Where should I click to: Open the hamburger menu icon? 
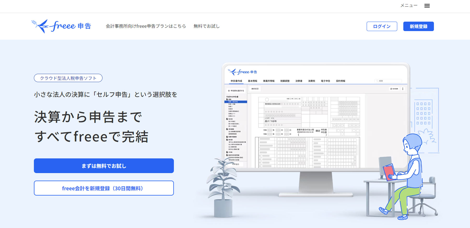point(427,6)
